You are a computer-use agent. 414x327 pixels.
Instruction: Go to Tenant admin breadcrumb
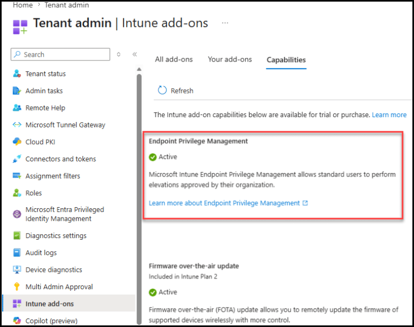66,5
